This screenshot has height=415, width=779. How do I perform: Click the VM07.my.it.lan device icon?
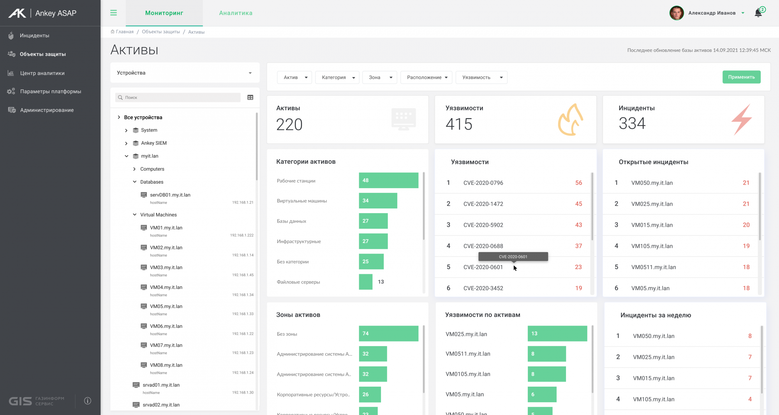[x=144, y=345]
